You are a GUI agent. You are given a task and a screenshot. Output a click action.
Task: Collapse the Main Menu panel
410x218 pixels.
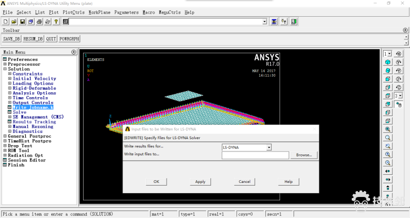(74, 52)
